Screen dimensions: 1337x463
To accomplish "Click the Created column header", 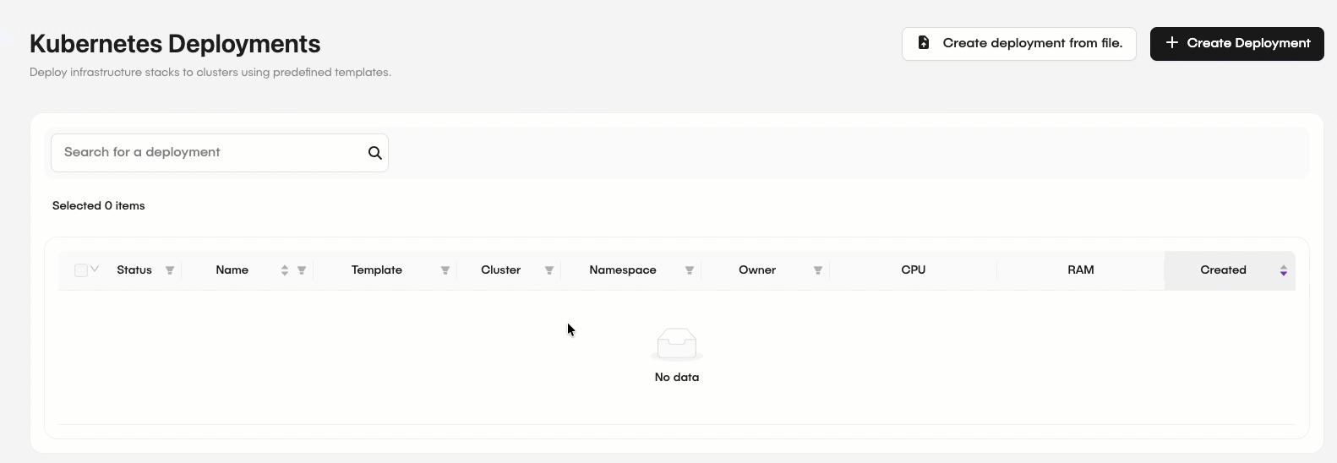I will click(1222, 270).
